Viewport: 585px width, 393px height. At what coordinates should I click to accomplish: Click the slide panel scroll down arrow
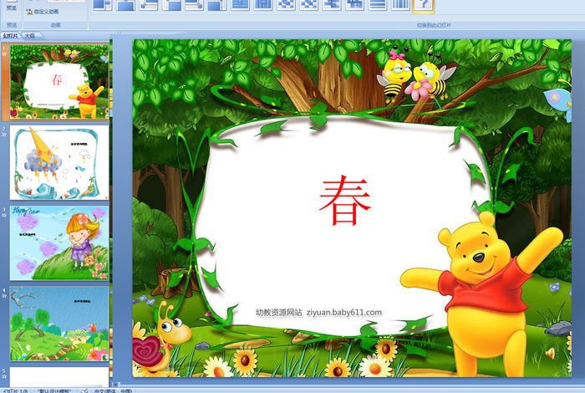coord(115,384)
